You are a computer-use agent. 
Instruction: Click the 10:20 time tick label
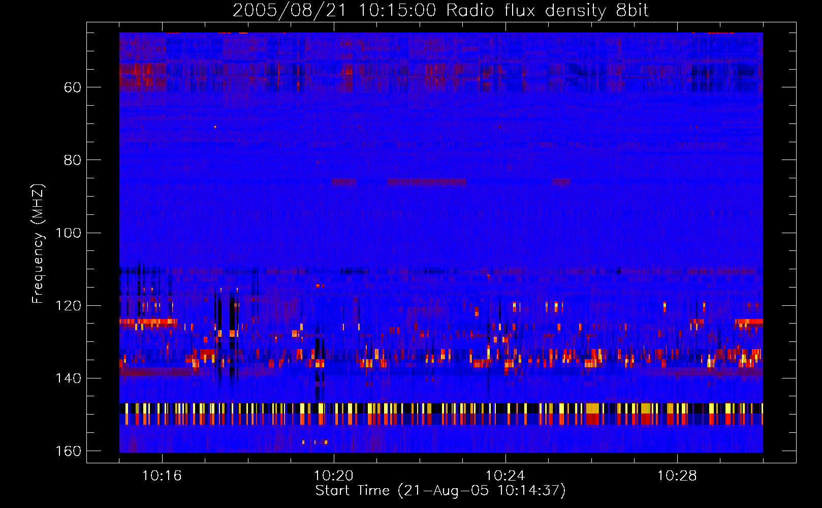pos(334,476)
